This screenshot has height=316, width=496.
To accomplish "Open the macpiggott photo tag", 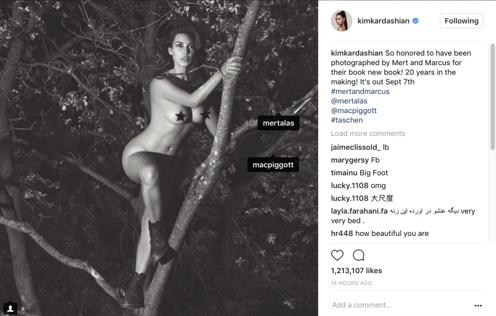I will click(x=273, y=165).
